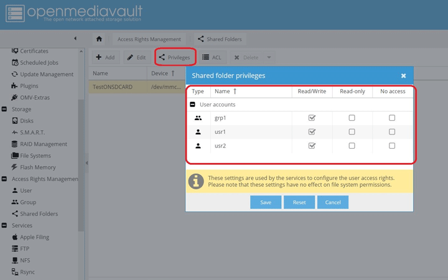The image size is (448, 280).
Task: Uncheck Read/Write for grp1
Action: (x=312, y=118)
